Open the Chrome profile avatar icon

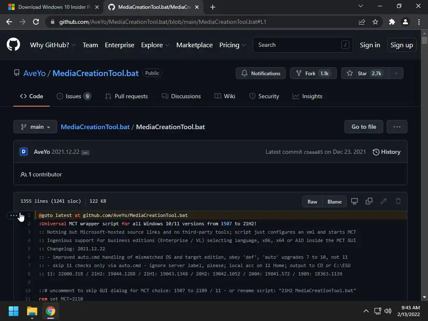coord(405,22)
